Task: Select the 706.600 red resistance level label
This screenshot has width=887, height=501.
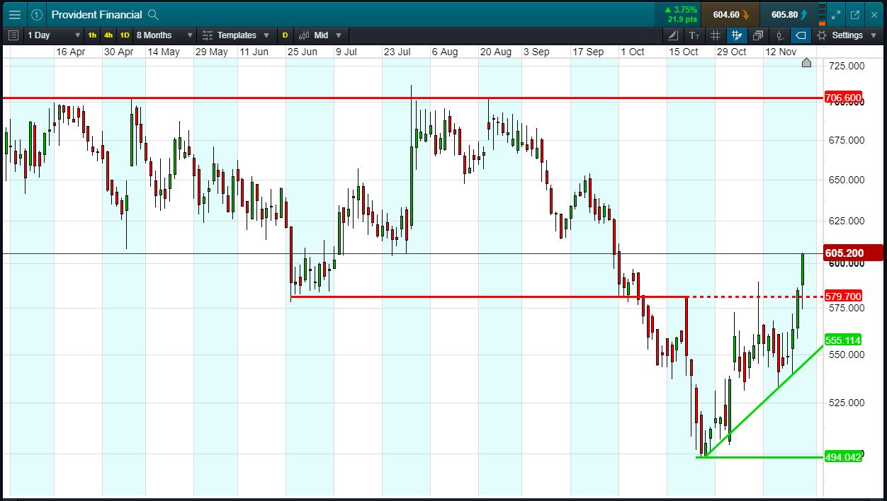Action: (843, 98)
